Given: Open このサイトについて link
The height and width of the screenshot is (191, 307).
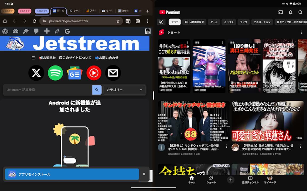Looking at the screenshot, I should [x=75, y=58].
